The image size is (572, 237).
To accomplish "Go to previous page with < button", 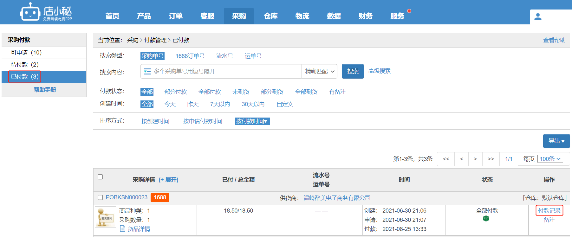I will (461, 159).
